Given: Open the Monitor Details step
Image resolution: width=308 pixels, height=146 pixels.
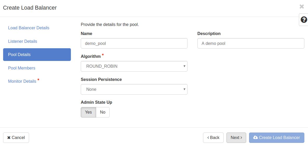Looking at the screenshot, I should 22,81.
